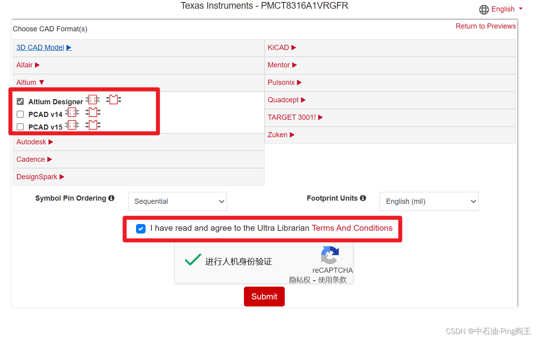Click the Texas Instruments part number title

click(x=265, y=6)
